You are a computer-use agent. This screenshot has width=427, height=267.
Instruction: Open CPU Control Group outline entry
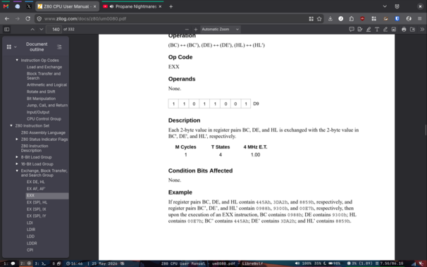tap(44, 119)
